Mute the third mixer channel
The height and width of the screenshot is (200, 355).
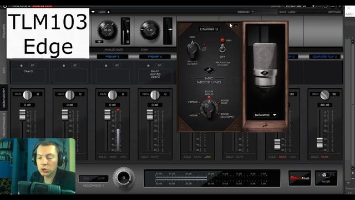[x=113, y=157]
